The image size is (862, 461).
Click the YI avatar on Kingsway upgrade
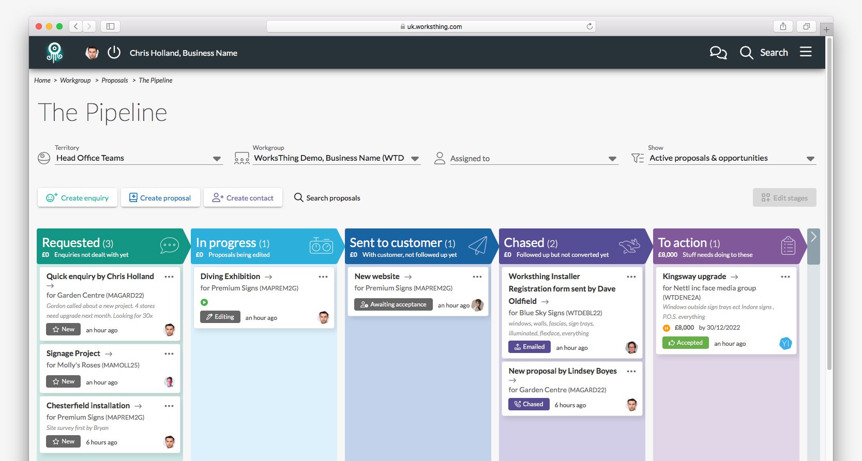(x=785, y=343)
